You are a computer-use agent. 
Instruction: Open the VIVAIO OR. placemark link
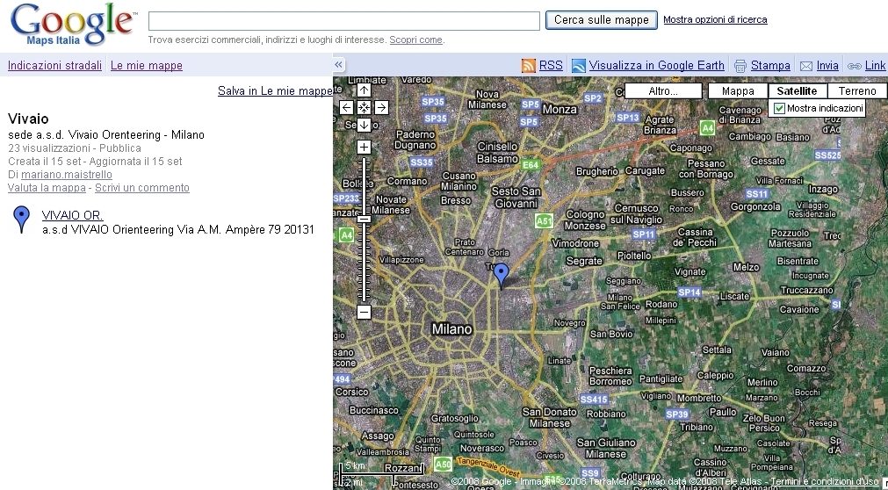click(x=73, y=215)
